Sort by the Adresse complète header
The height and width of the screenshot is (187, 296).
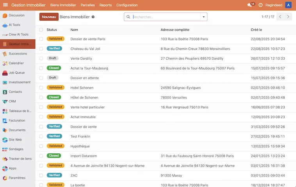[175, 30]
